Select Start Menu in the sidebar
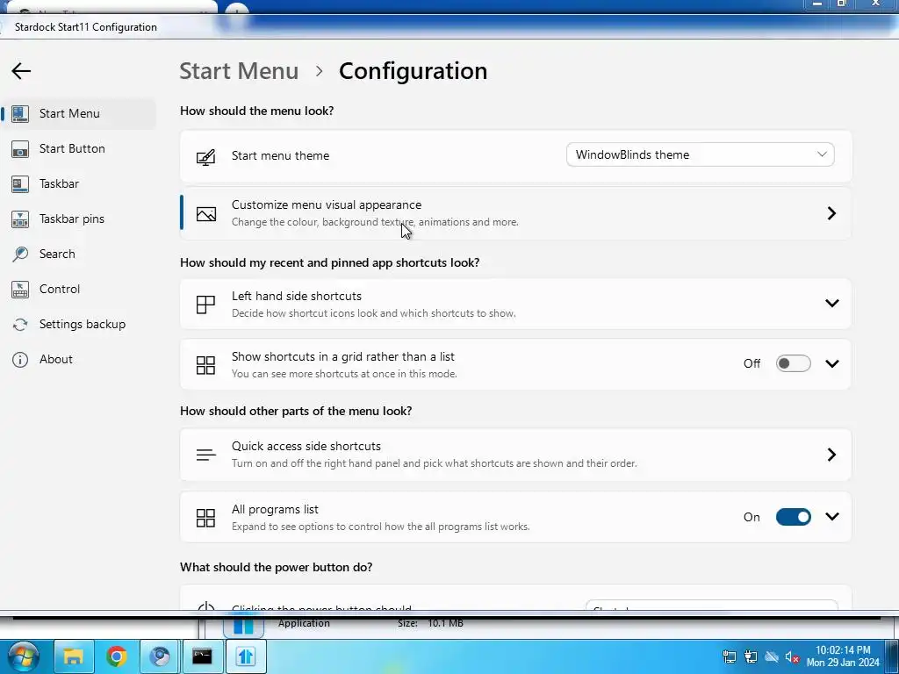 tap(79, 113)
